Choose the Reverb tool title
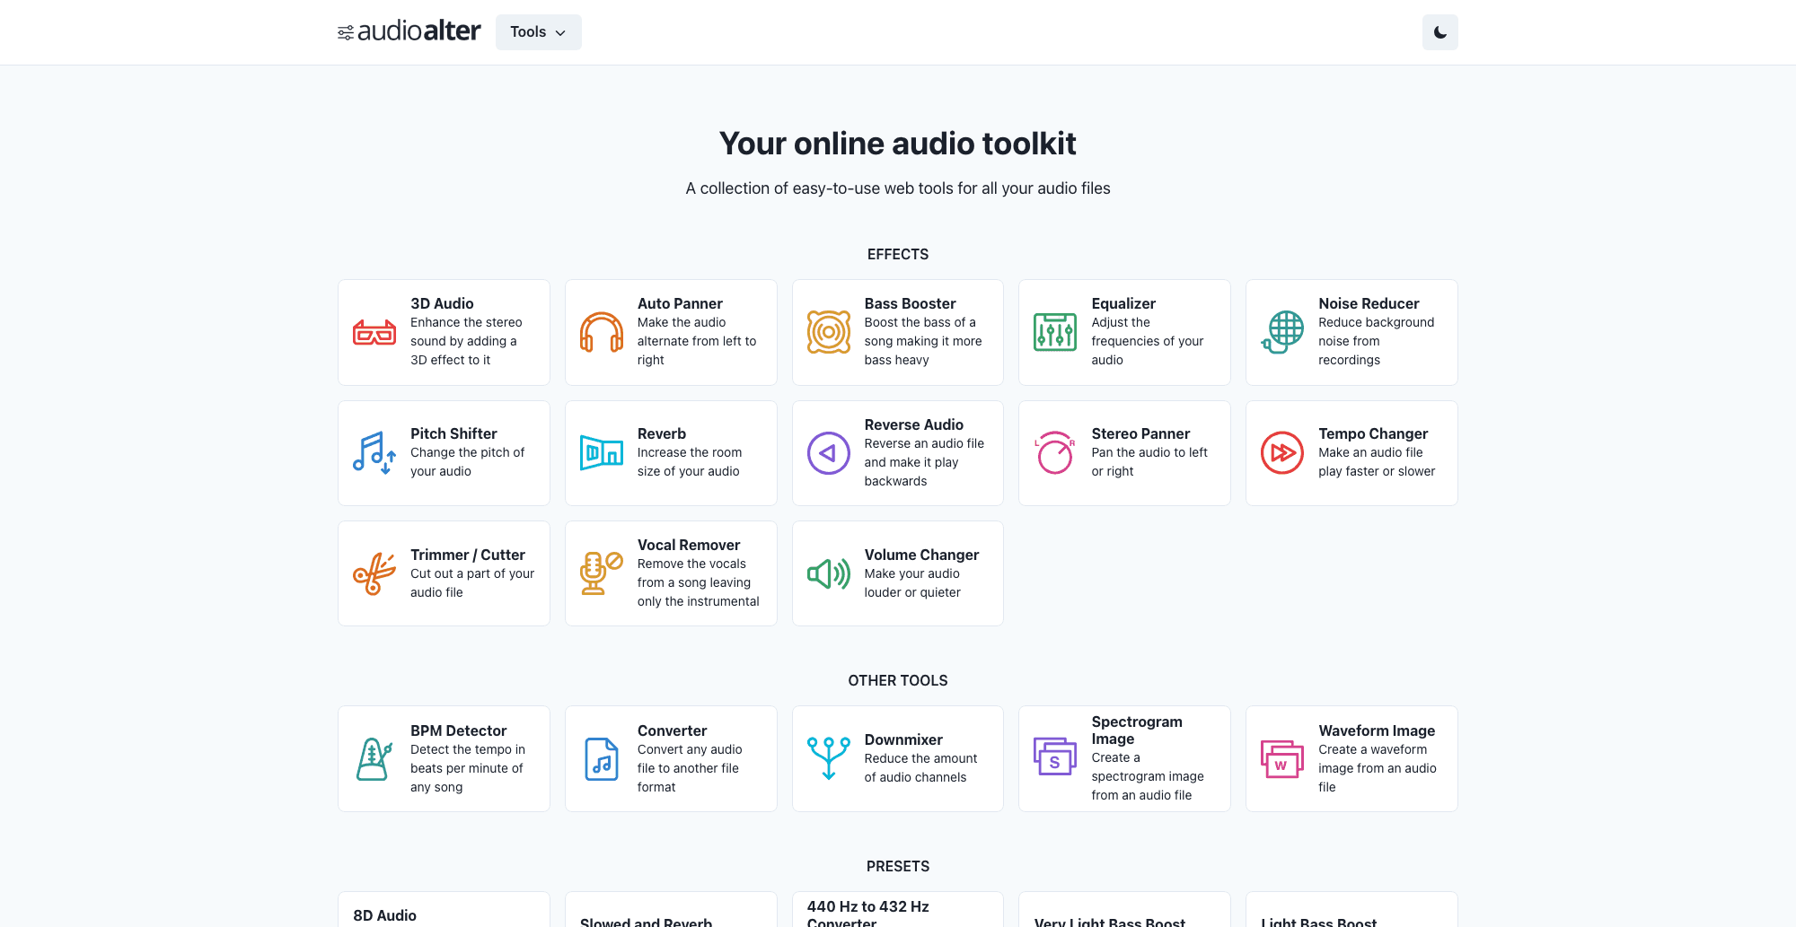This screenshot has height=927, width=1796. pyautogui.click(x=662, y=433)
